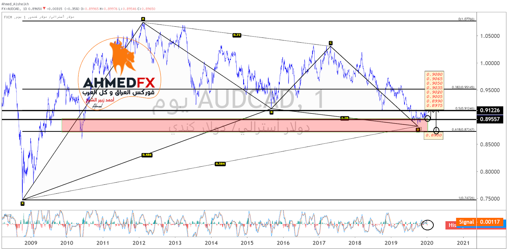Click Fibonacci level 0.382(0.95145) label
The width and height of the screenshot is (508, 249).
point(463,87)
